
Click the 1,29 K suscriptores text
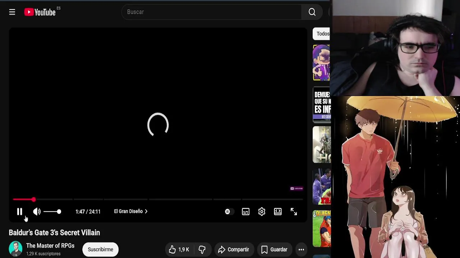coord(43,254)
